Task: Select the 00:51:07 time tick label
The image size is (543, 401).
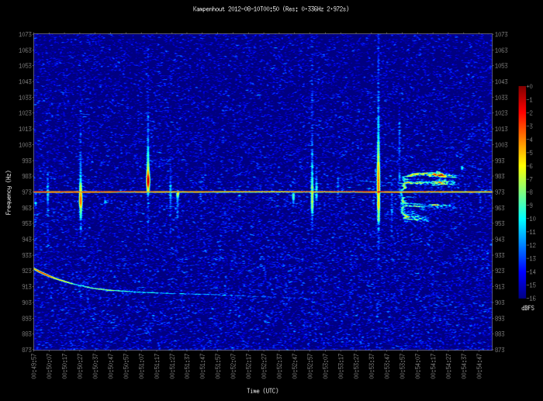Action: [x=141, y=366]
